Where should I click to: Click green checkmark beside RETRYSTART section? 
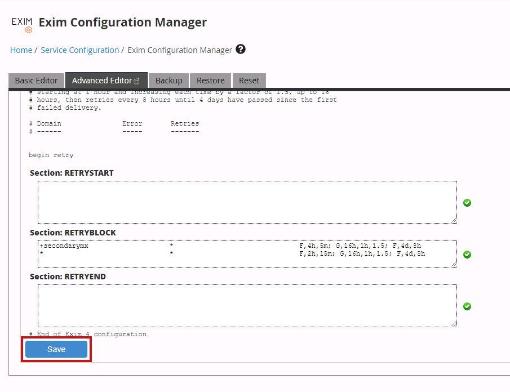(467, 203)
